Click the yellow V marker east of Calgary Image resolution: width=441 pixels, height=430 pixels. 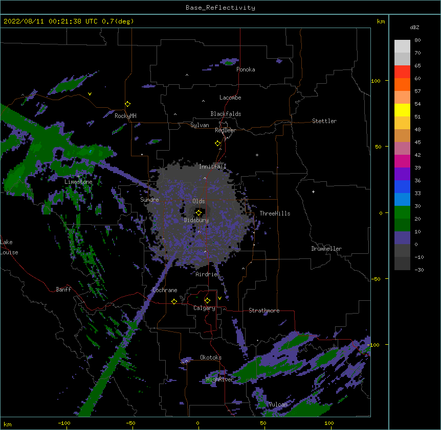tap(219, 298)
